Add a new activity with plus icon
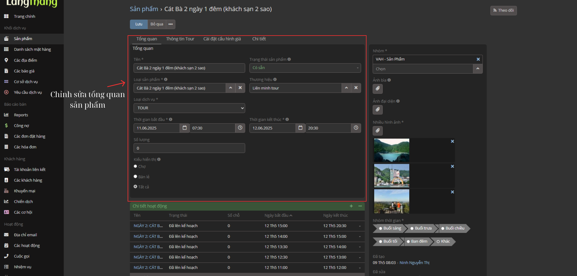This screenshot has height=276, width=577. (x=351, y=206)
